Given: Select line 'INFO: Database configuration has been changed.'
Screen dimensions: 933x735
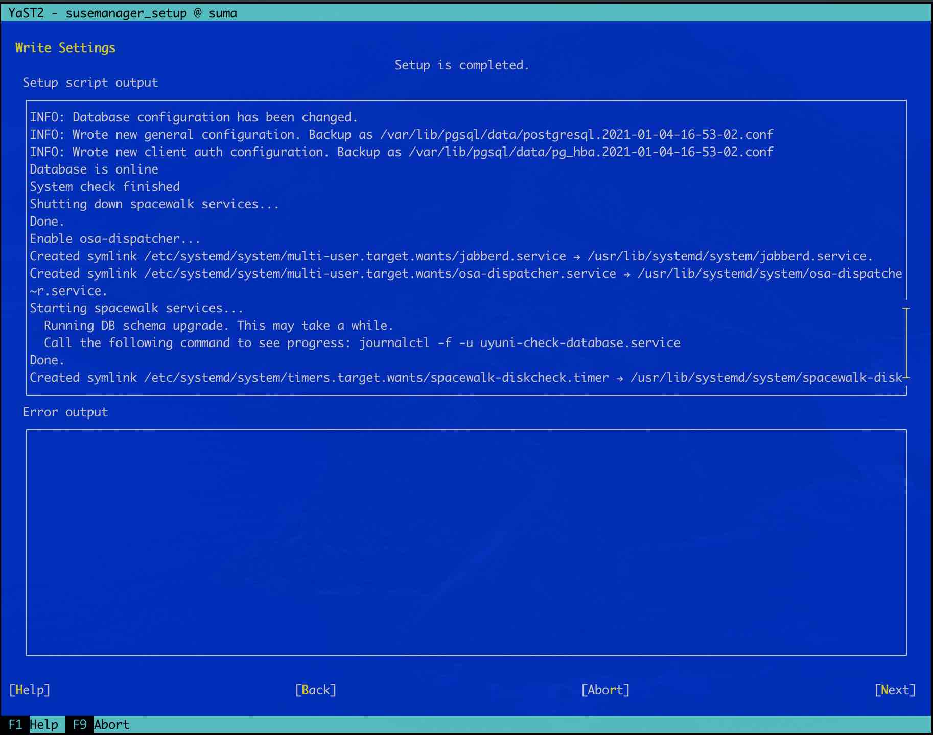Looking at the screenshot, I should (x=194, y=117).
